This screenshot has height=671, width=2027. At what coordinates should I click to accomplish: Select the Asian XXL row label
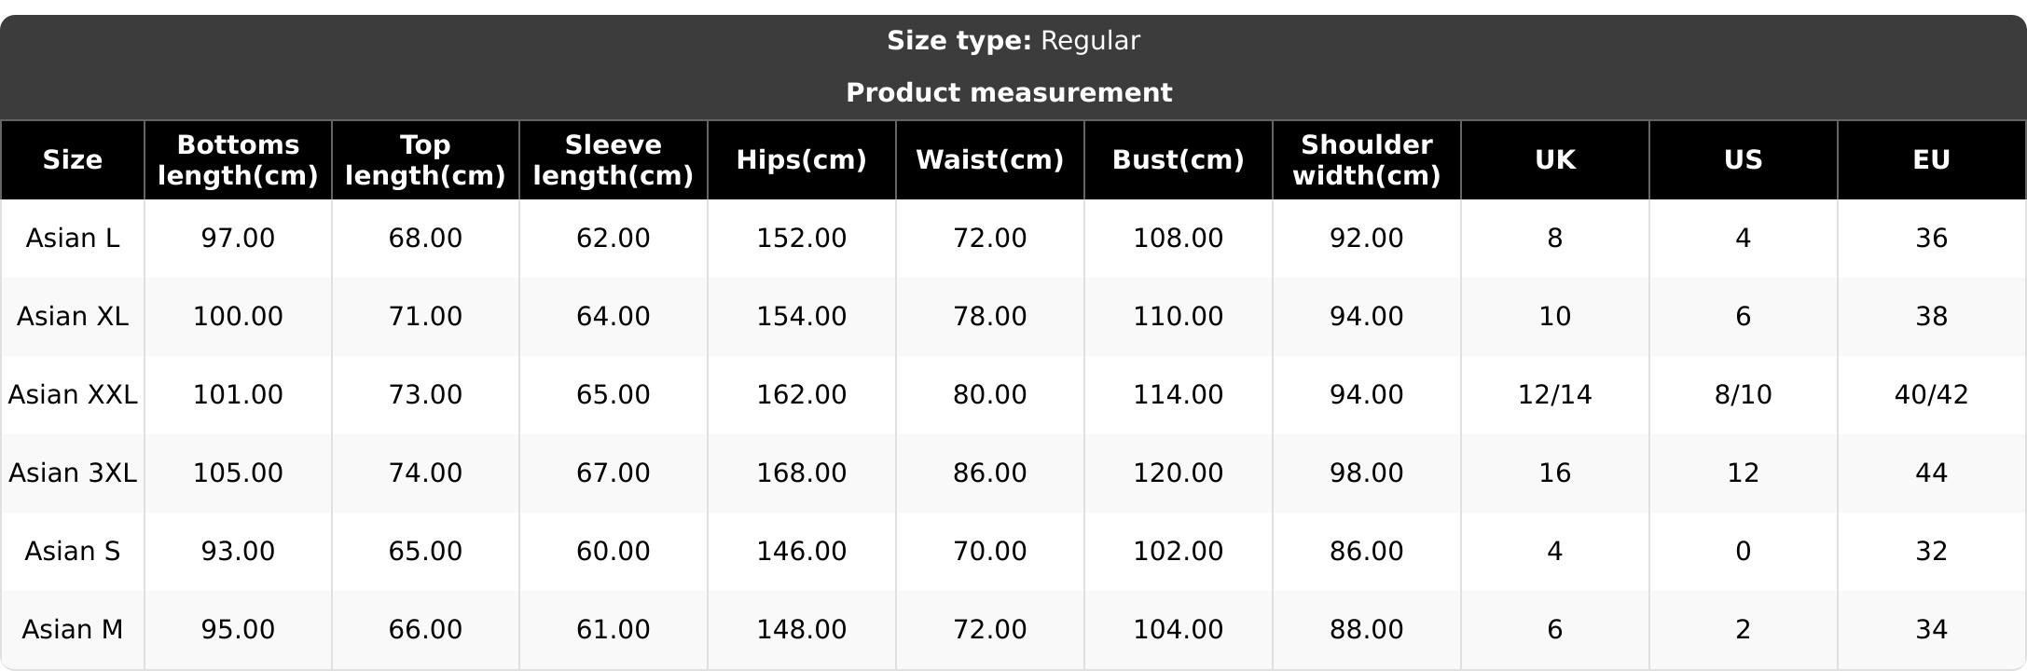[73, 395]
